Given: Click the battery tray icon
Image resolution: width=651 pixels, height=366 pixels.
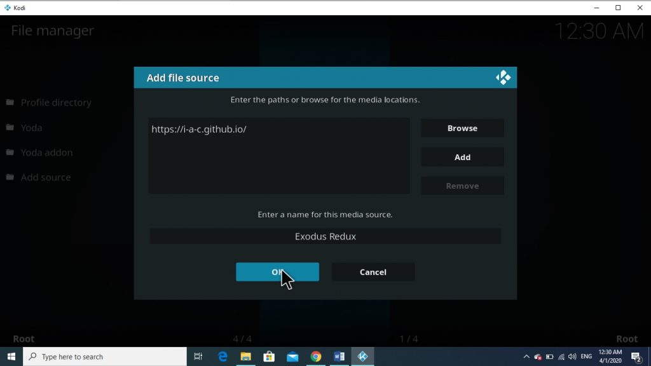Looking at the screenshot, I should [x=550, y=356].
